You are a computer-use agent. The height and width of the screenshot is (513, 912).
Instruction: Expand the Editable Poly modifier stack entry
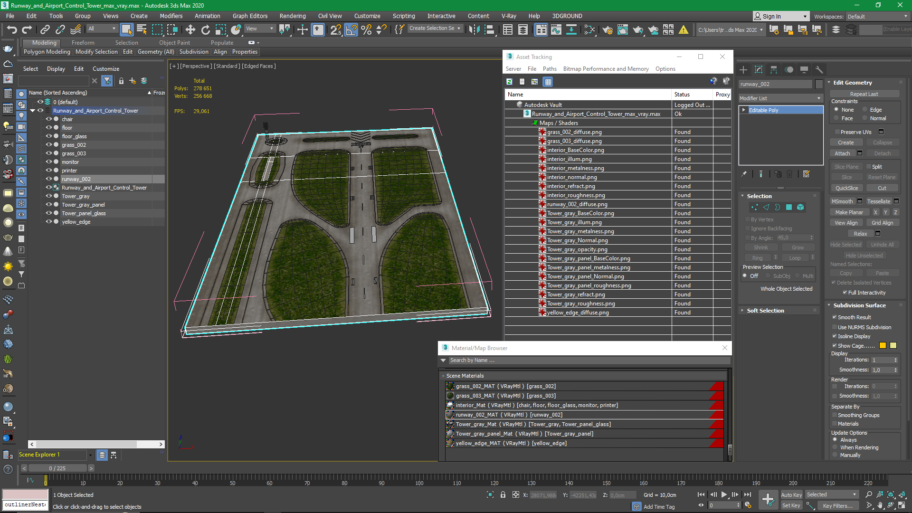(743, 110)
